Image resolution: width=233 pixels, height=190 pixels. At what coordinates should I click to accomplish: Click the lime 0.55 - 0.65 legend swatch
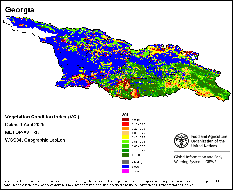[125, 142]
